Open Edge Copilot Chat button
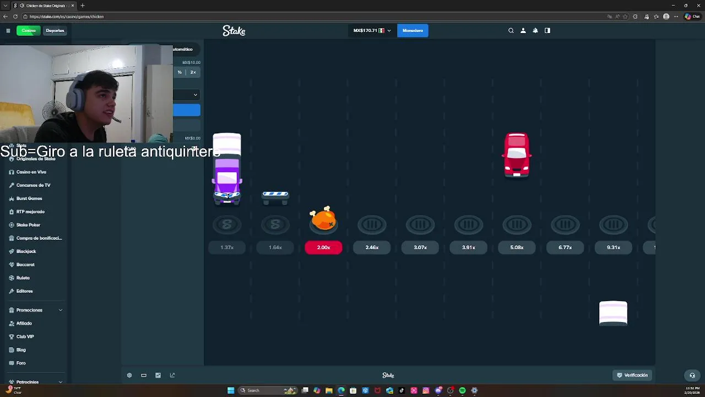This screenshot has height=397, width=705. [x=692, y=17]
